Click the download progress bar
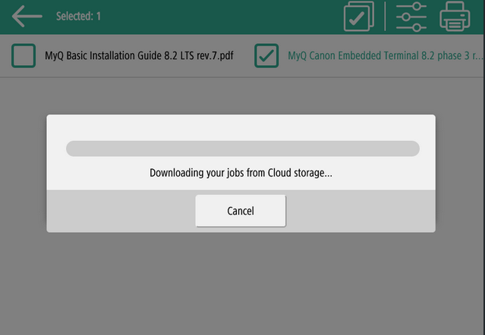 point(243,149)
